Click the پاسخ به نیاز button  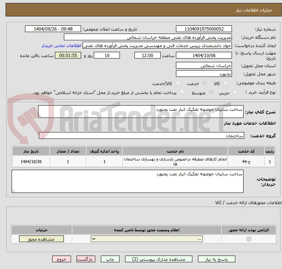click(217, 259)
